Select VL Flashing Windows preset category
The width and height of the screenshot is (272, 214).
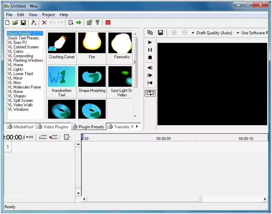[x=25, y=60]
